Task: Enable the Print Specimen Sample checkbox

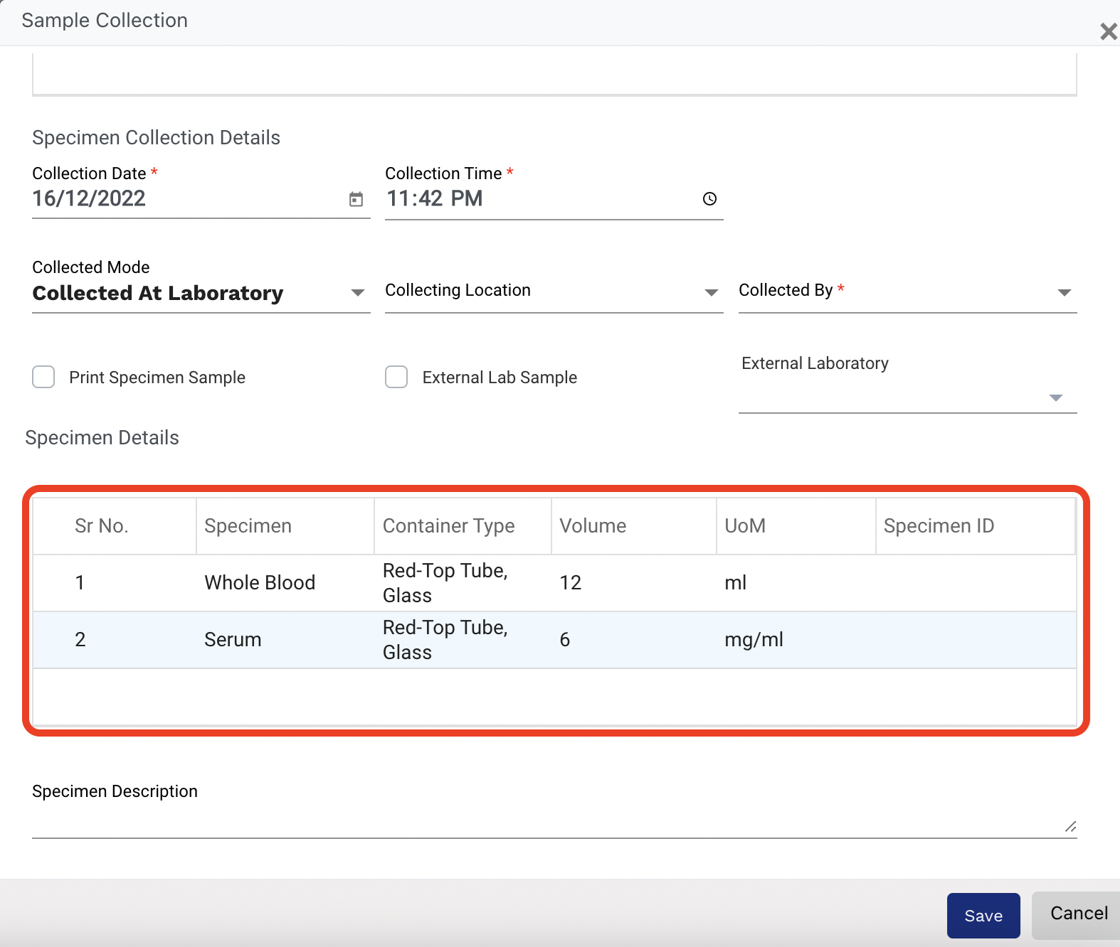Action: click(43, 377)
